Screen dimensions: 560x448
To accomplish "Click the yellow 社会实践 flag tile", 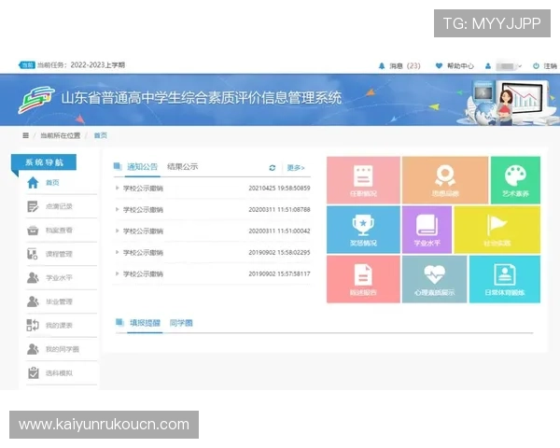I will 497,230.
